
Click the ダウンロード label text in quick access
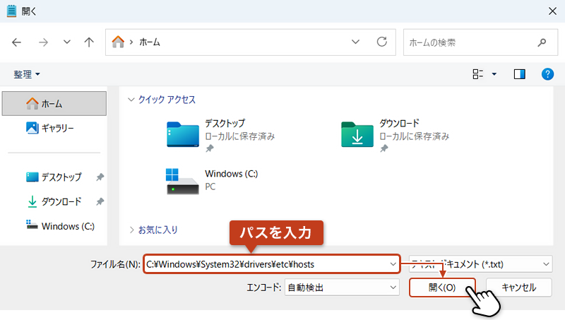click(399, 123)
